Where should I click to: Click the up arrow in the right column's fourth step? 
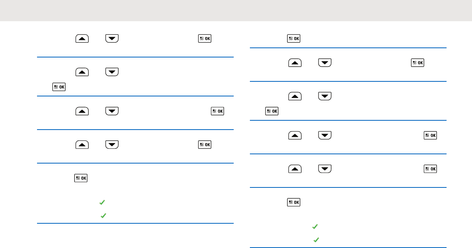295,135
